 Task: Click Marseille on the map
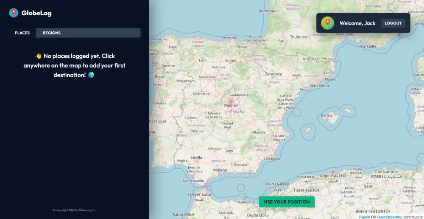[368, 46]
